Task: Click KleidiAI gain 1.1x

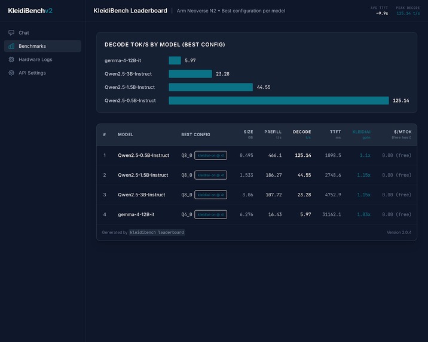Action: click(x=365, y=155)
